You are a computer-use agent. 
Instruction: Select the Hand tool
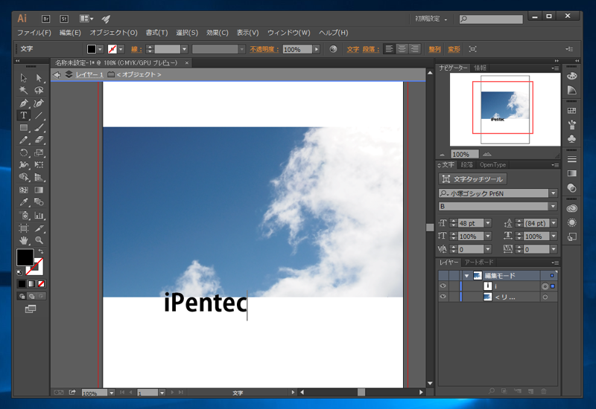point(24,240)
